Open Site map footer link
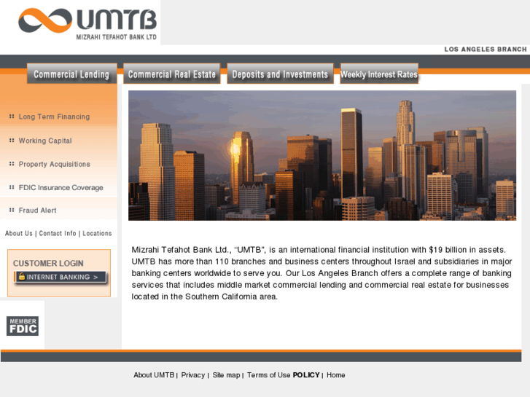This screenshot has width=530, height=397. point(226,375)
